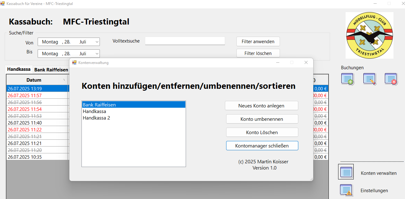Expand the Von date dropdown
Screen dimensions: 405x199
point(97,42)
